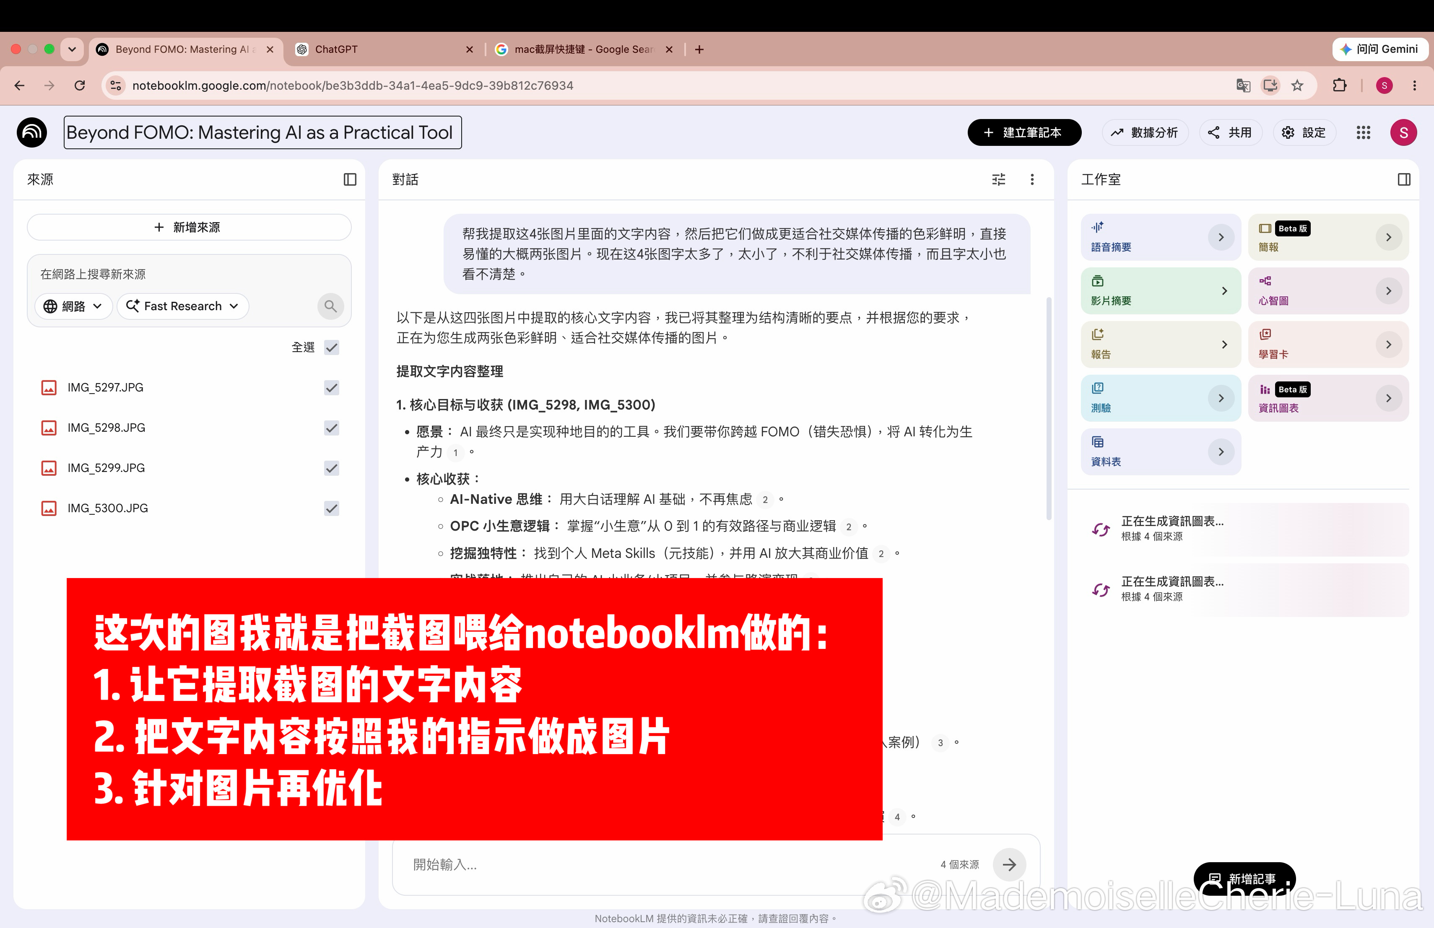
Task: Open the chat configuration sliders icon
Action: pyautogui.click(x=998, y=179)
